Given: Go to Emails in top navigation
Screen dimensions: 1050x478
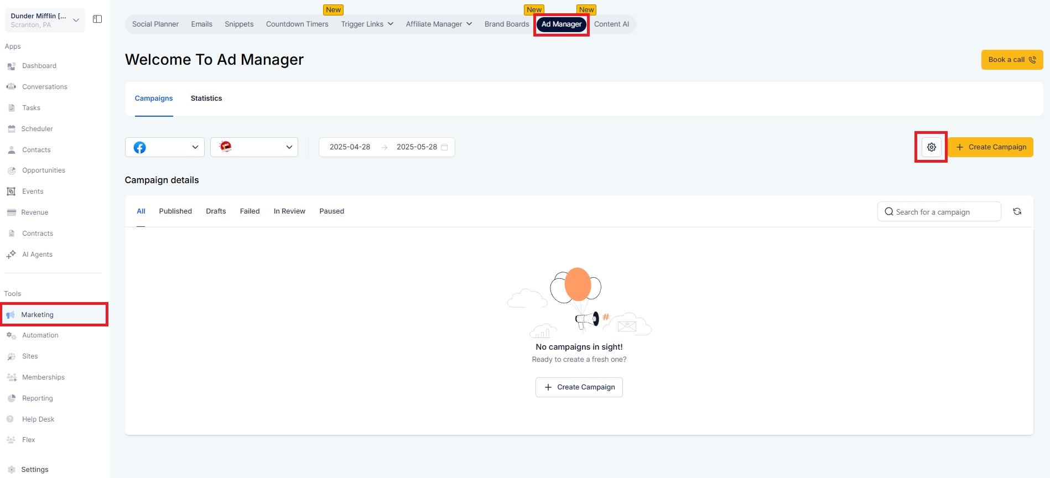Looking at the screenshot, I should 202,24.
